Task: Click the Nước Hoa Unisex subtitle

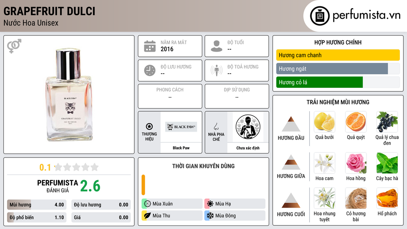Action: click(31, 23)
